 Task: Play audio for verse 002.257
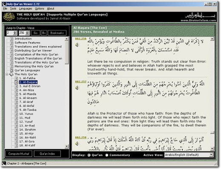pos(77,88)
